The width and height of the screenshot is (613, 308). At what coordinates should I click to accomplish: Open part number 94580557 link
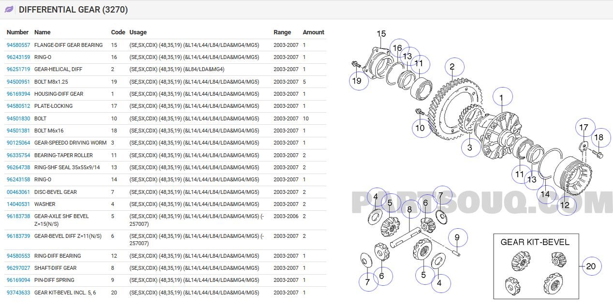tap(18, 45)
